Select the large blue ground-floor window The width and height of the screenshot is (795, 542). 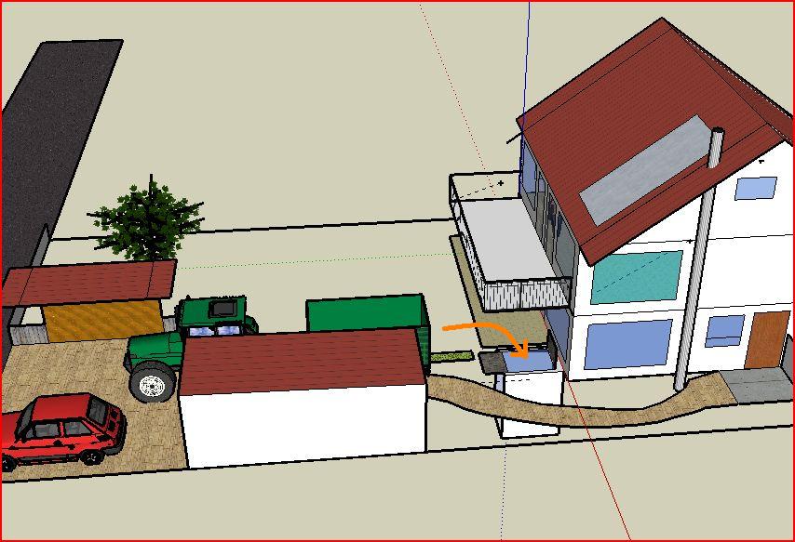click(x=627, y=342)
